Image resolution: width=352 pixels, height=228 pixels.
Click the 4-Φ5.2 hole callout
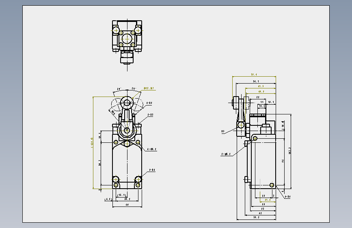point(151,149)
